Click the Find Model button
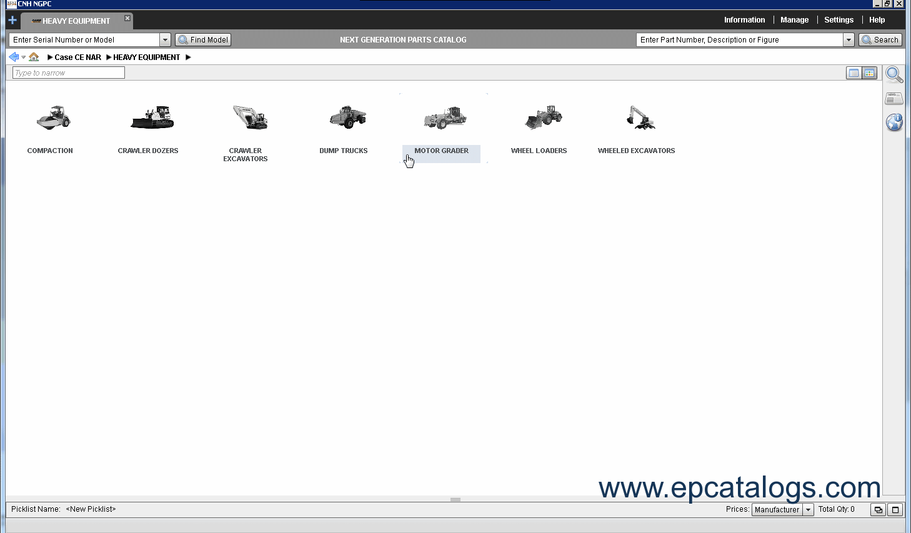Image resolution: width=911 pixels, height=533 pixels. coord(203,40)
